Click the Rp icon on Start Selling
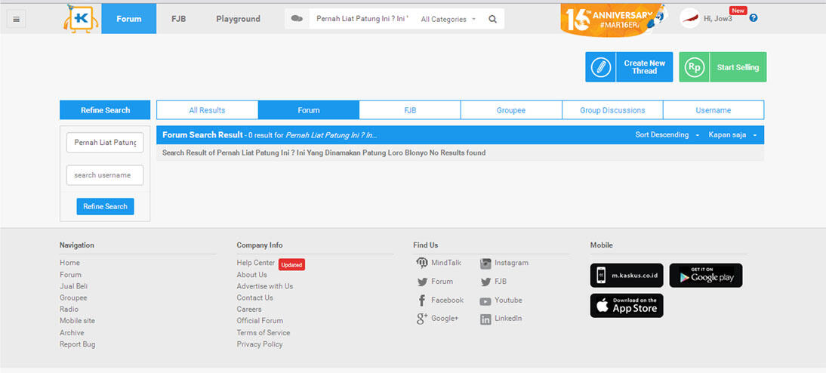Image resolution: width=826 pixels, height=373 pixels. [695, 67]
